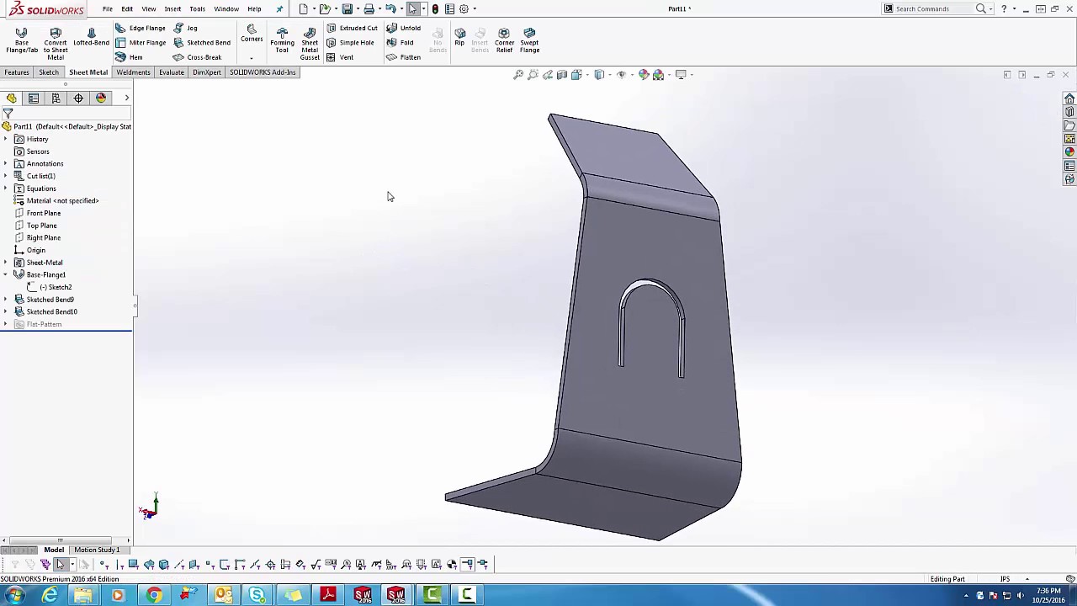Image resolution: width=1077 pixels, height=606 pixels.
Task: Select the Swept Flange tool
Action: 529,40
